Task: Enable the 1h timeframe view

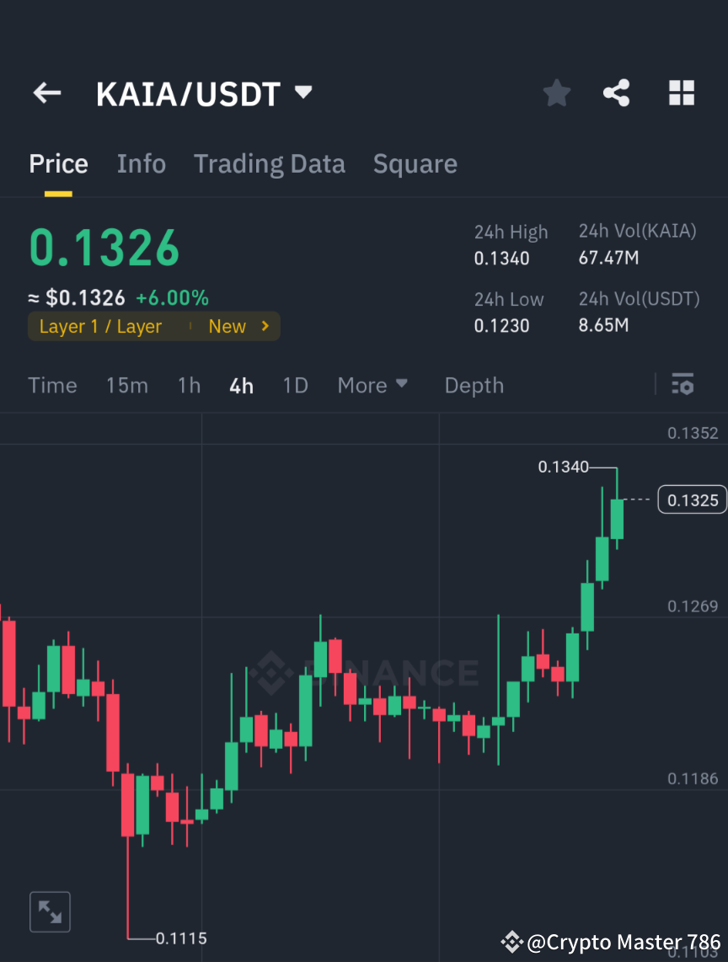Action: [189, 385]
